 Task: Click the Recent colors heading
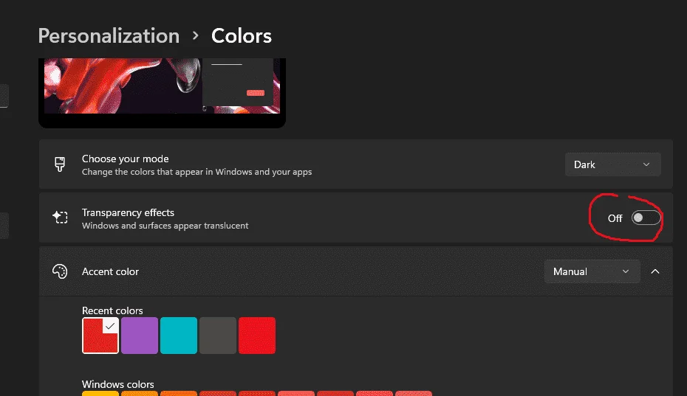click(x=112, y=310)
